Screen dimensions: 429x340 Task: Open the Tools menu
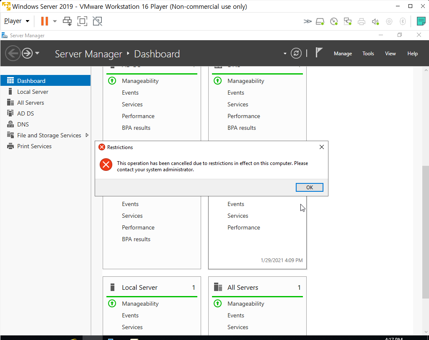pyautogui.click(x=368, y=54)
